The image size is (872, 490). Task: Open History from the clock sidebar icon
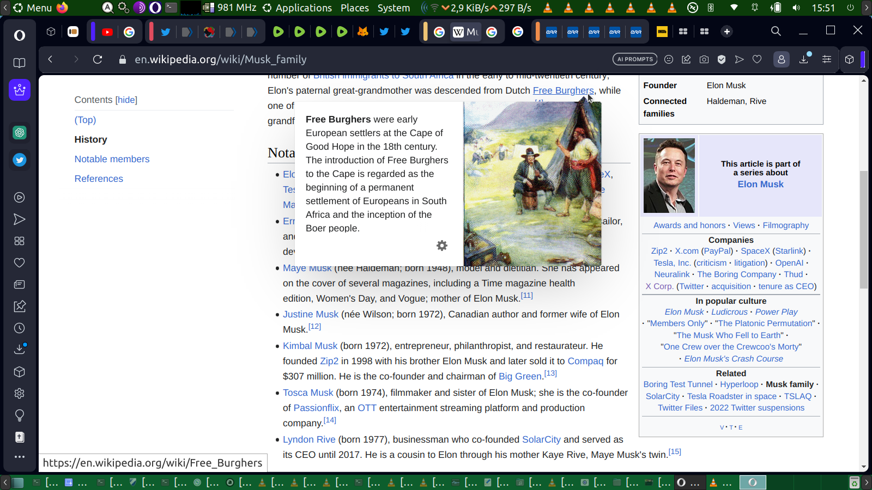coord(20,328)
